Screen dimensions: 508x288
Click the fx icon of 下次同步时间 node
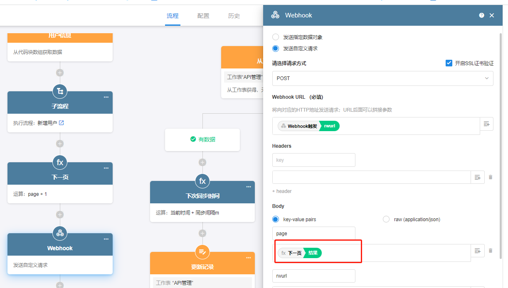[x=202, y=181]
